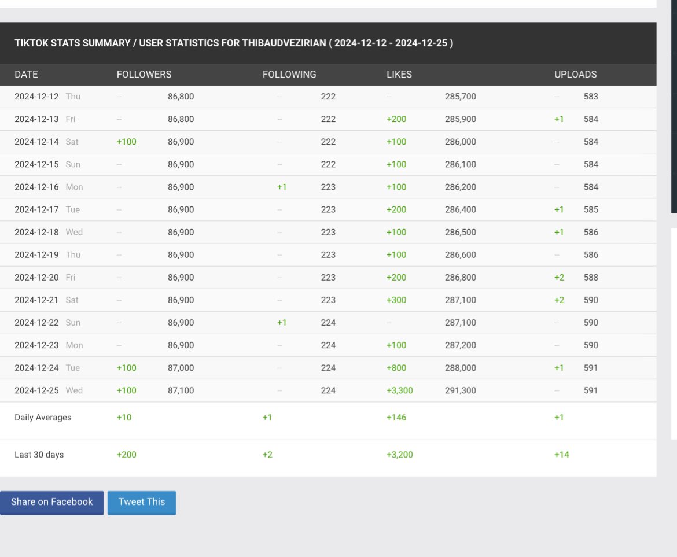Click the date 2024-12-13 in the table
This screenshot has width=677, height=557.
pyautogui.click(x=36, y=119)
